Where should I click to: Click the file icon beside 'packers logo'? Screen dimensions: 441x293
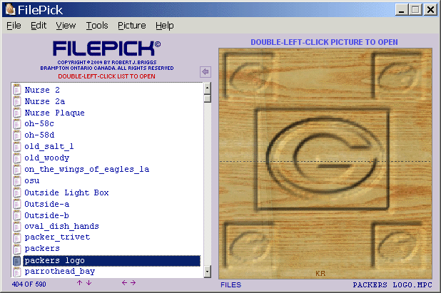point(17,260)
